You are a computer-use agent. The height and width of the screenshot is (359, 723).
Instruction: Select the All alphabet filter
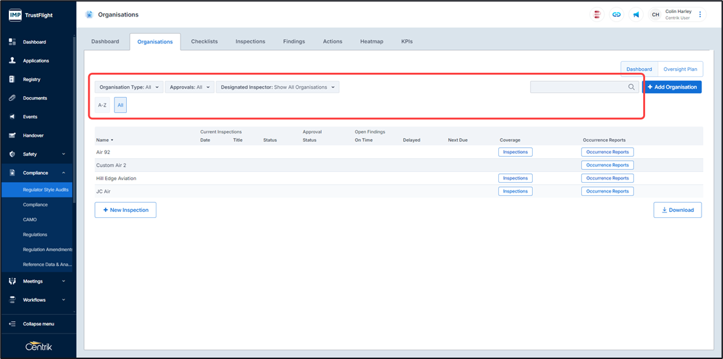tap(120, 105)
